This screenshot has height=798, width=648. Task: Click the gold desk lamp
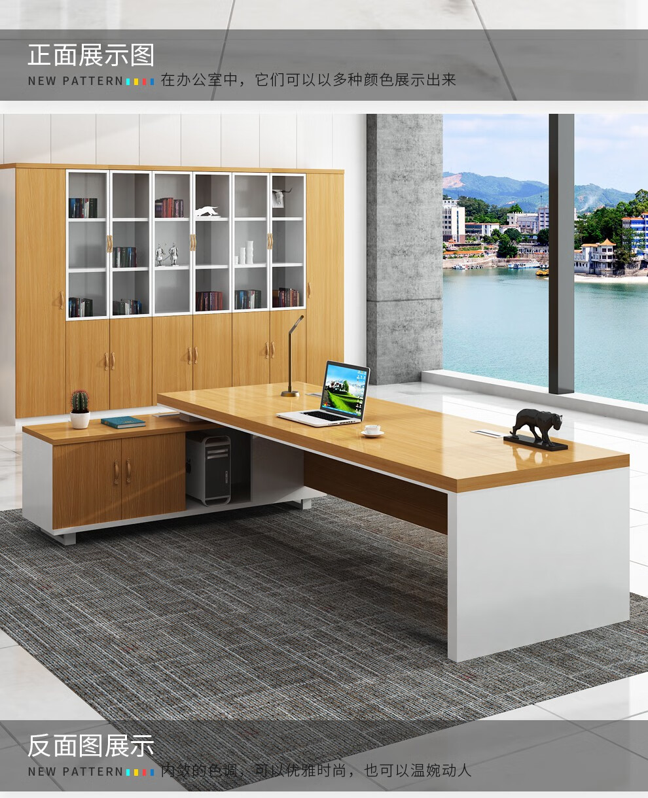292,356
